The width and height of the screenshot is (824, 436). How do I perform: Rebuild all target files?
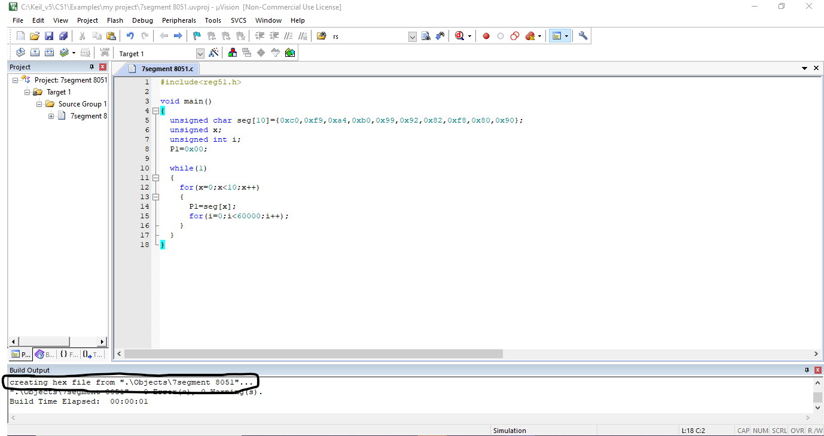pyautogui.click(x=50, y=52)
